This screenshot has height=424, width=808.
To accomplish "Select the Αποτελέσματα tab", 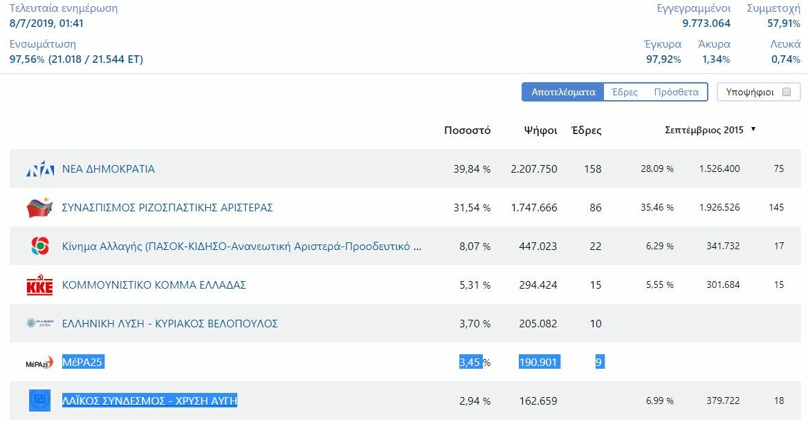I will pyautogui.click(x=563, y=92).
